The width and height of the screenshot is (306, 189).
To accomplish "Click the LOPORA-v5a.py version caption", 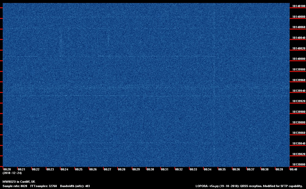I will 249,186.
